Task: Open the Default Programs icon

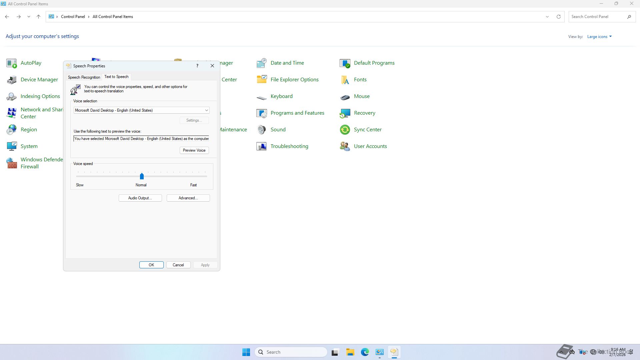Action: coord(345,63)
